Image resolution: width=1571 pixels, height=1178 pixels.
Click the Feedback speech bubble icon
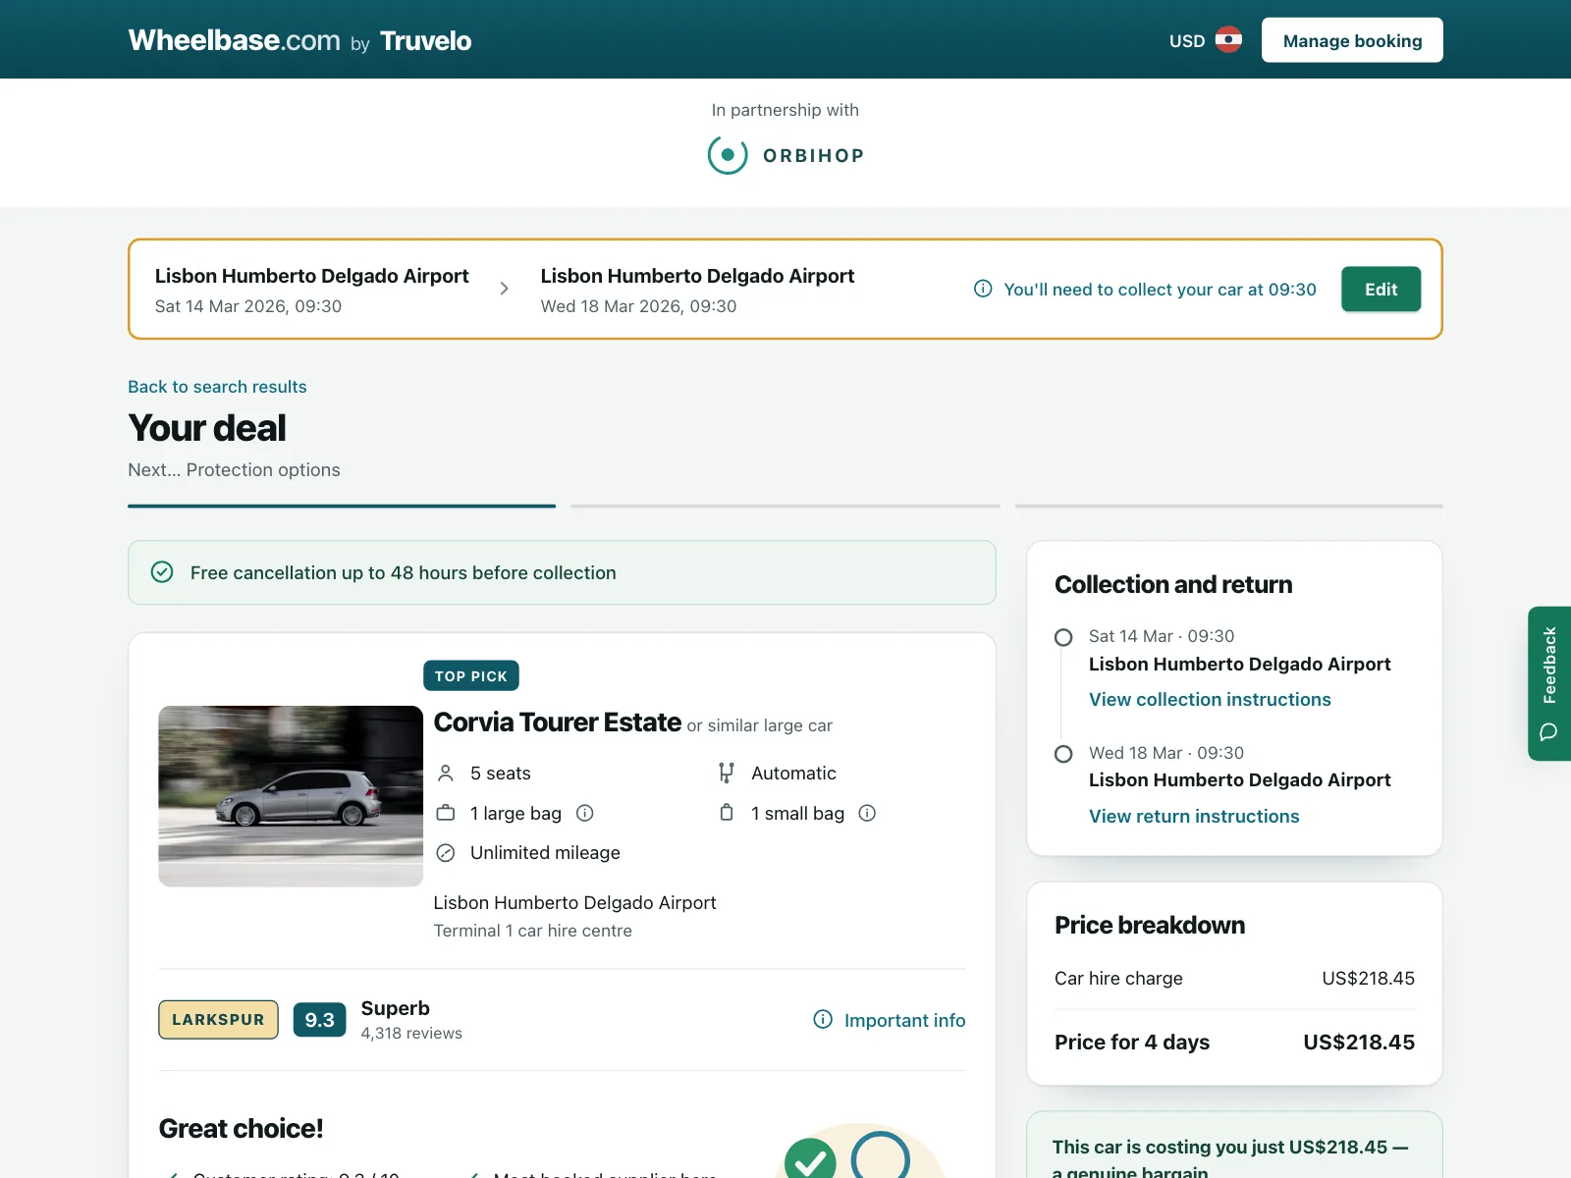1549,731
